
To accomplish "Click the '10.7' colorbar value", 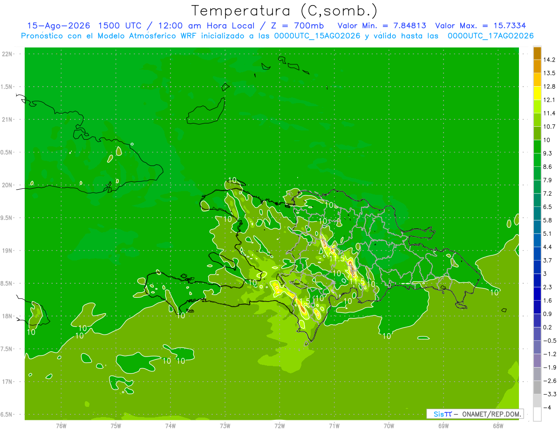I will tap(549, 127).
